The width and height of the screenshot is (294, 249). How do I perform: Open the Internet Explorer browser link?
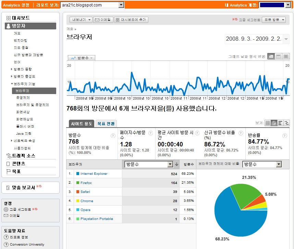tap(94, 174)
